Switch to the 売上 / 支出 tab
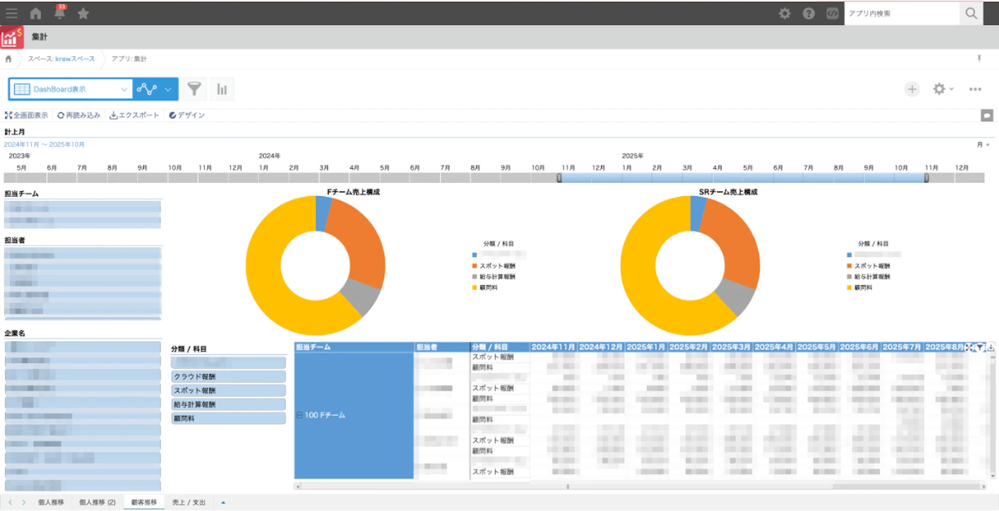This screenshot has height=511, width=999. (189, 502)
